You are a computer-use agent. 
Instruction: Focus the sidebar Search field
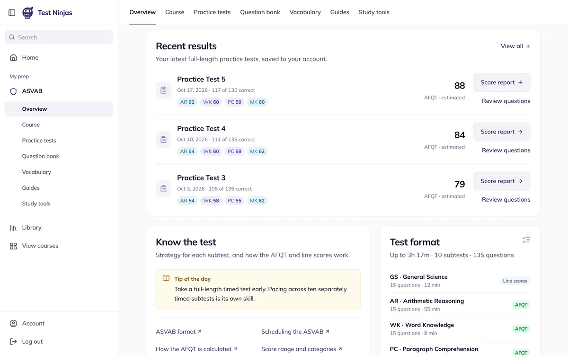tap(59, 37)
